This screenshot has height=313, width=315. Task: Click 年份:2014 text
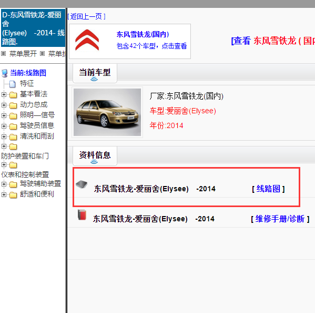pos(166,125)
